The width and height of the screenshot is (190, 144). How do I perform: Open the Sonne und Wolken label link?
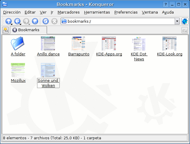(48, 83)
